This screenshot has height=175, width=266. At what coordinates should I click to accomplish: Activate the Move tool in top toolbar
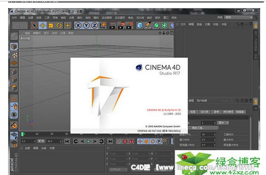pos(43,26)
